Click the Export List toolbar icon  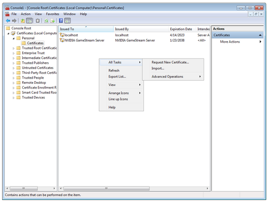(52, 21)
